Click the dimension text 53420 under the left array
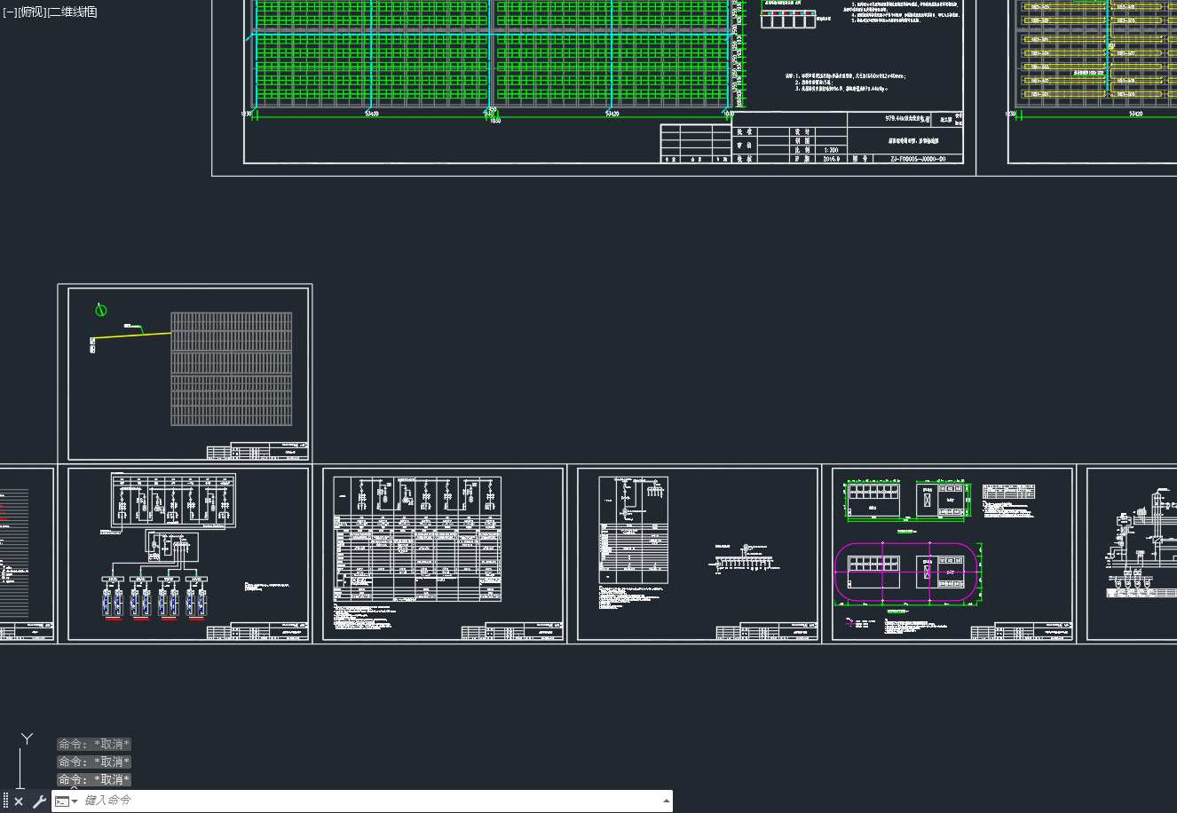This screenshot has height=813, width=1177. pos(372,114)
